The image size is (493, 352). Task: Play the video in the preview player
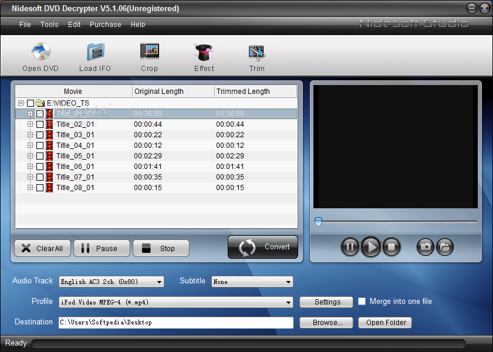pyautogui.click(x=371, y=247)
